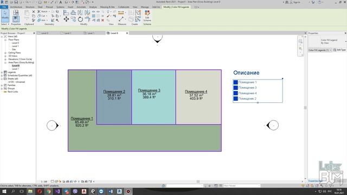Click the Помещение 2 legend color swatch

236,99
